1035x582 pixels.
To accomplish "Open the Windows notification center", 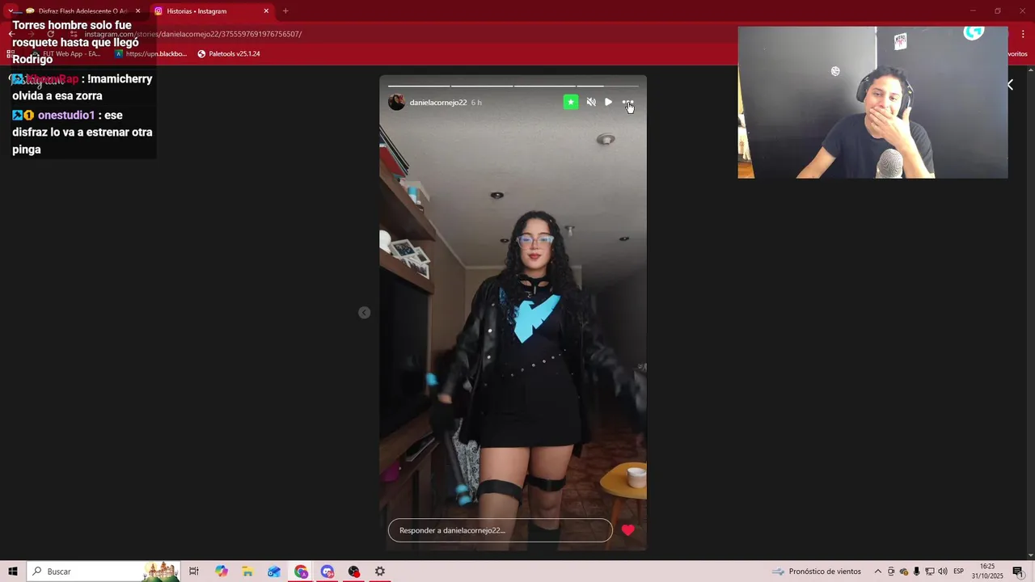I will click(1018, 571).
